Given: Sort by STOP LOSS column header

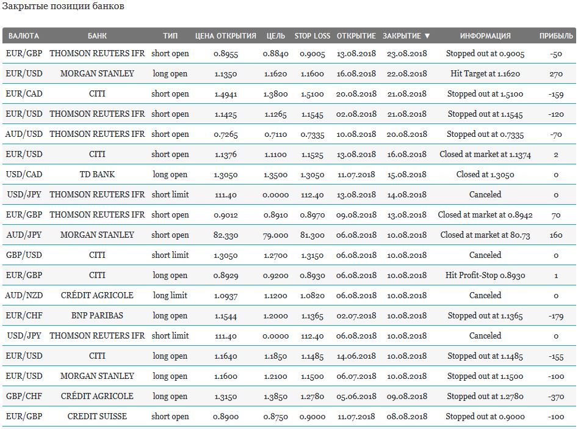Looking at the screenshot, I should [312, 36].
